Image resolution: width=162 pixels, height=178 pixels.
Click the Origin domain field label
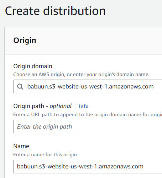point(33,66)
